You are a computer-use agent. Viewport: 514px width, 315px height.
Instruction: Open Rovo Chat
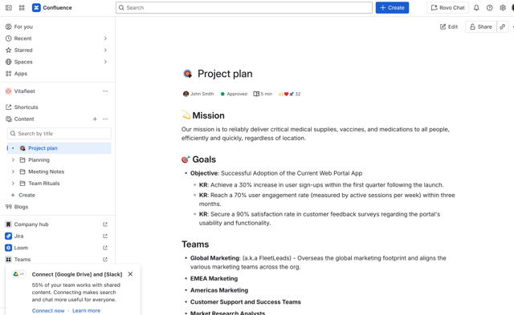[448, 7]
